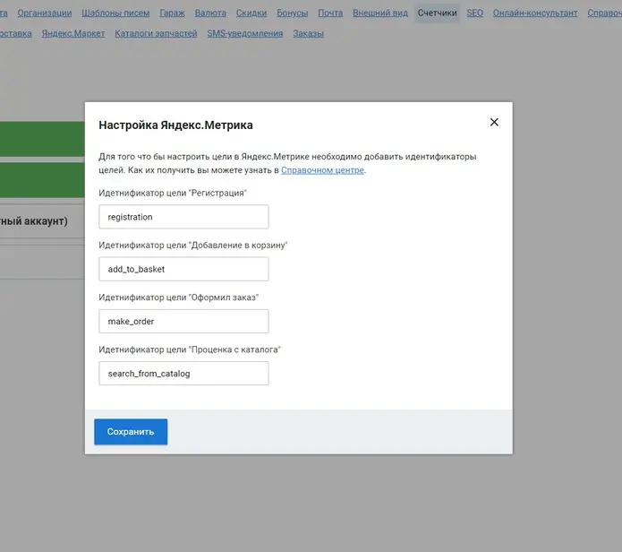Open the Почта section
622x552 pixels.
pos(330,13)
